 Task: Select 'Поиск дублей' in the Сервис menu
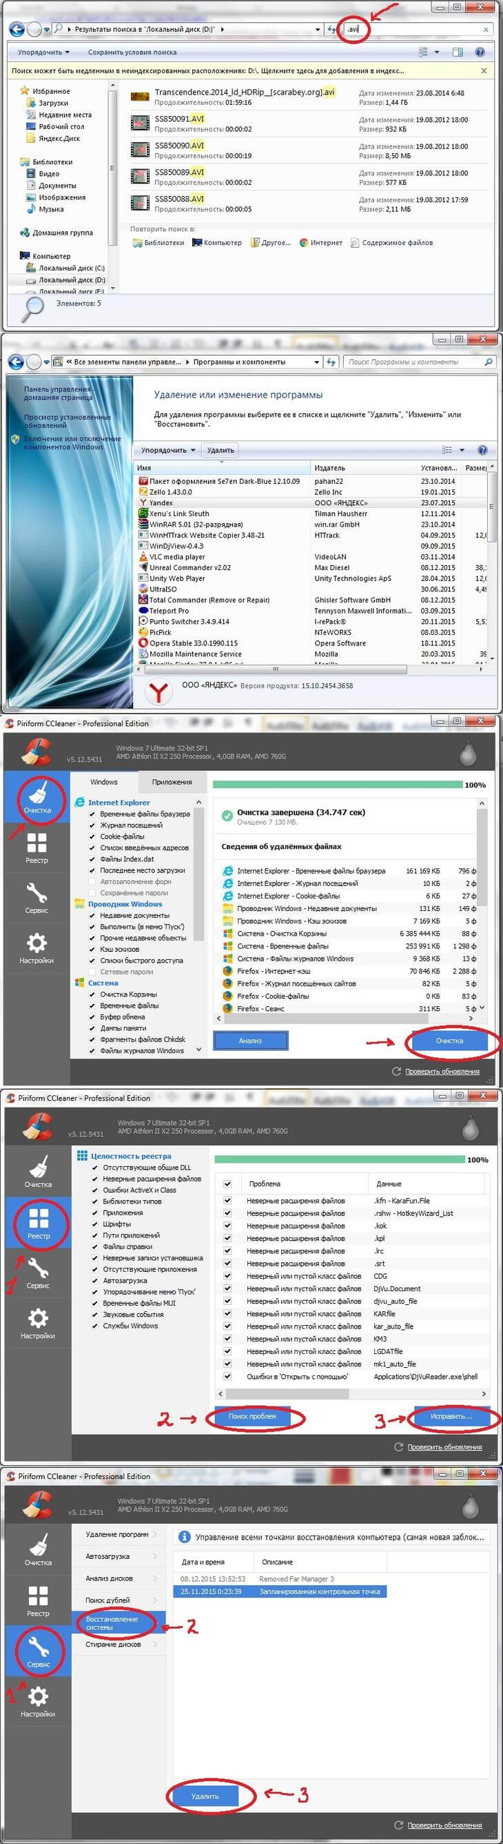(119, 1600)
